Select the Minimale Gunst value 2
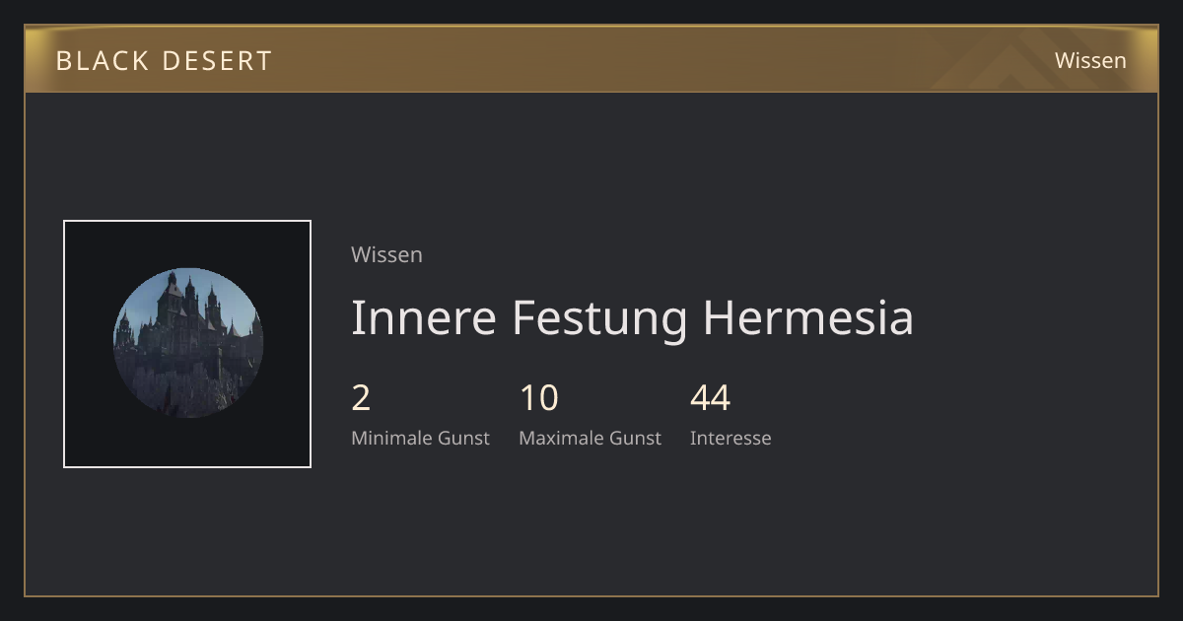 coord(361,398)
